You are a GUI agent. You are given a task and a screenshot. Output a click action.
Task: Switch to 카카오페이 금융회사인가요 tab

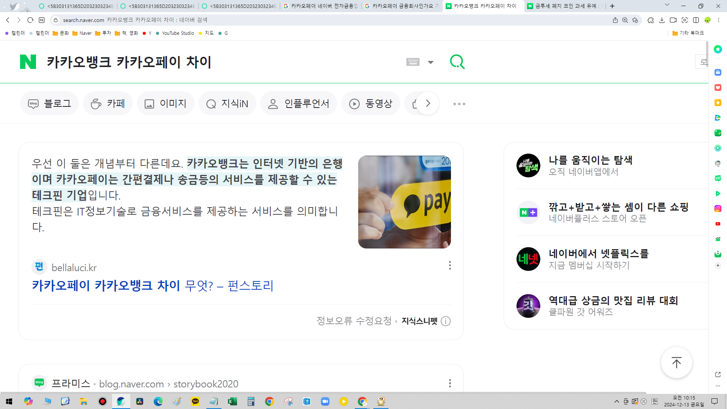pyautogui.click(x=402, y=6)
